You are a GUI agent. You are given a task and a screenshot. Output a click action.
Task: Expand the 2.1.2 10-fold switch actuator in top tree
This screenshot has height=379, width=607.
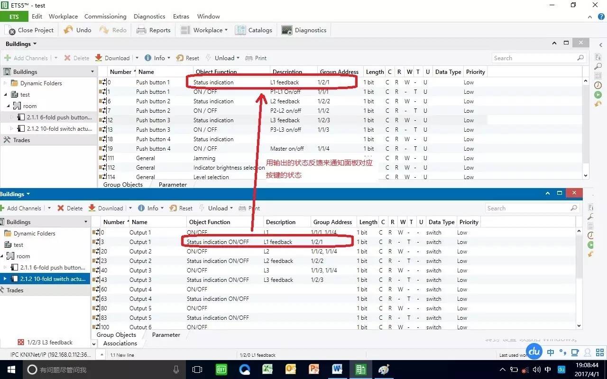[12, 129]
